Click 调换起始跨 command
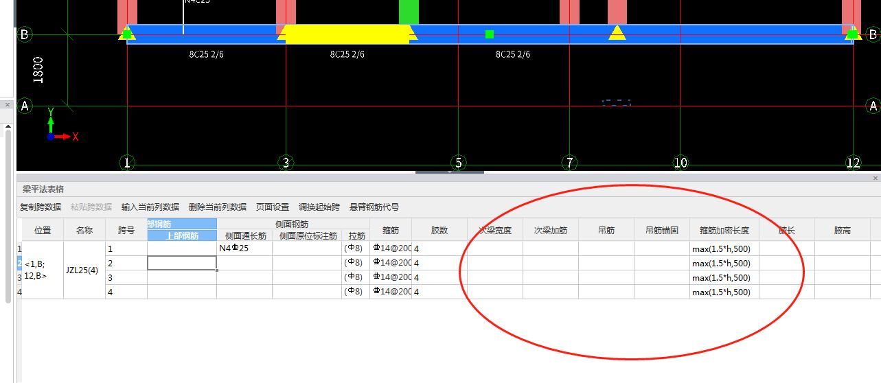The image size is (881, 383). [x=319, y=207]
